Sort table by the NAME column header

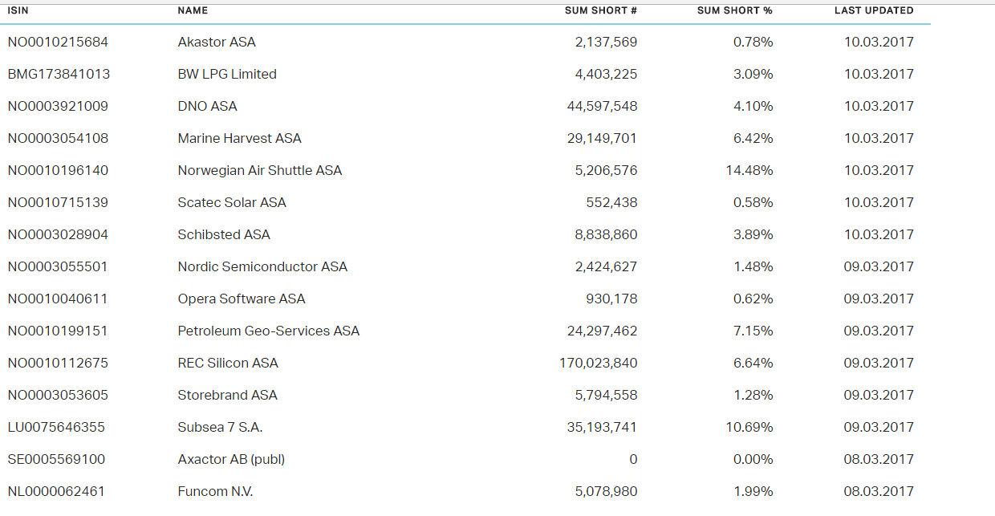click(x=193, y=10)
